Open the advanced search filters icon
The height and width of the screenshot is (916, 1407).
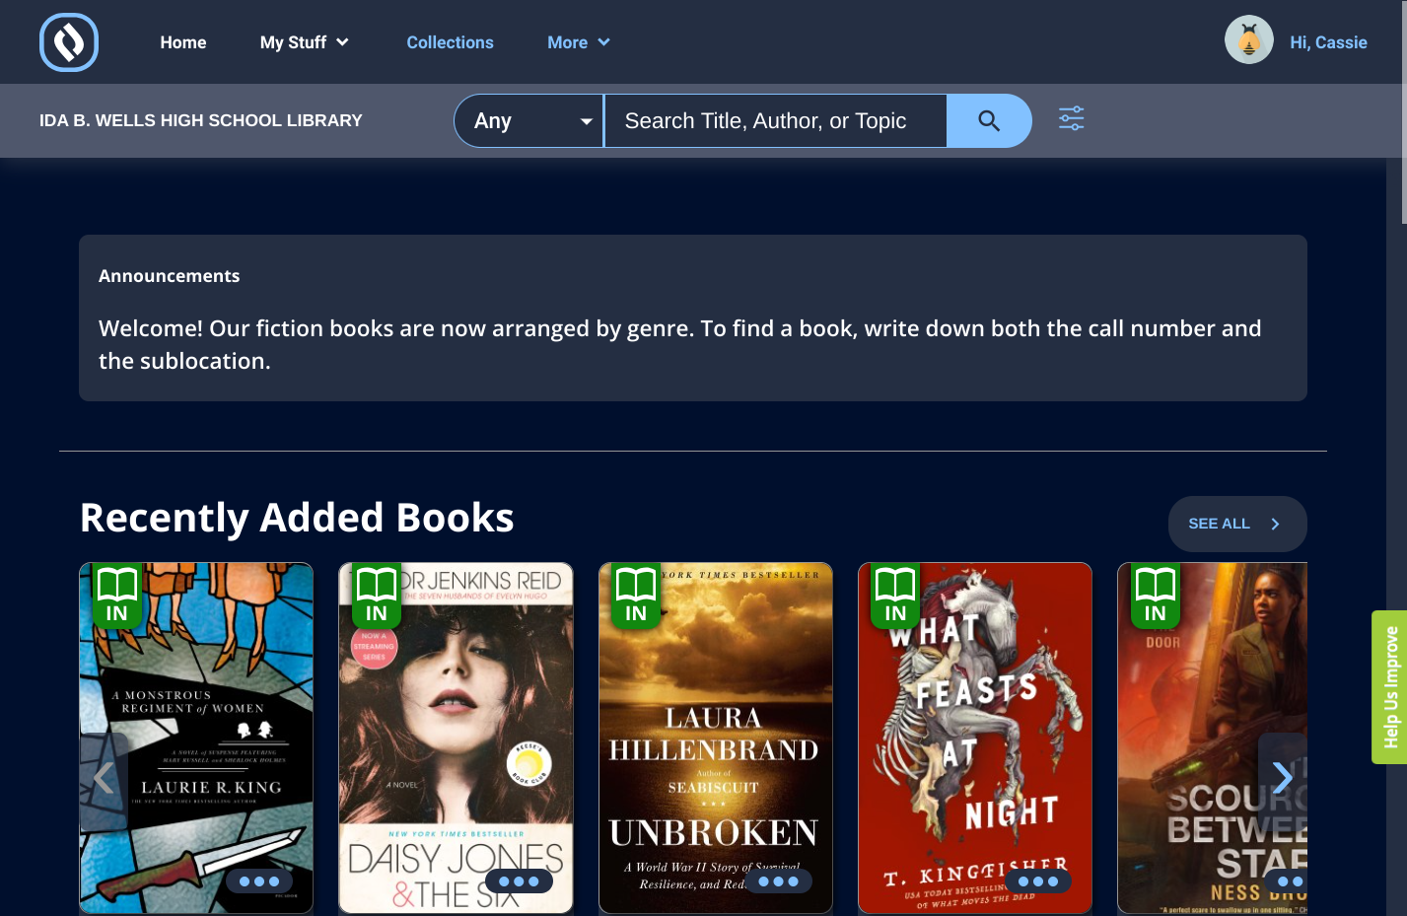[x=1072, y=119]
